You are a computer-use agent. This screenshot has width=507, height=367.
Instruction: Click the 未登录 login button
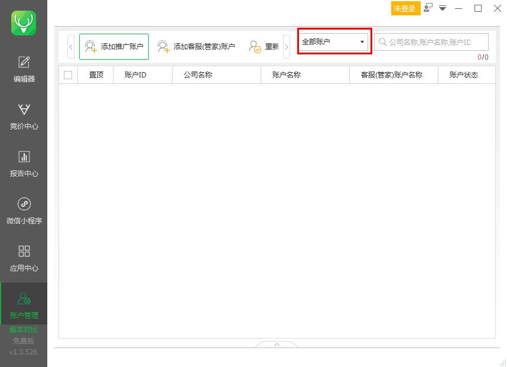coord(405,8)
